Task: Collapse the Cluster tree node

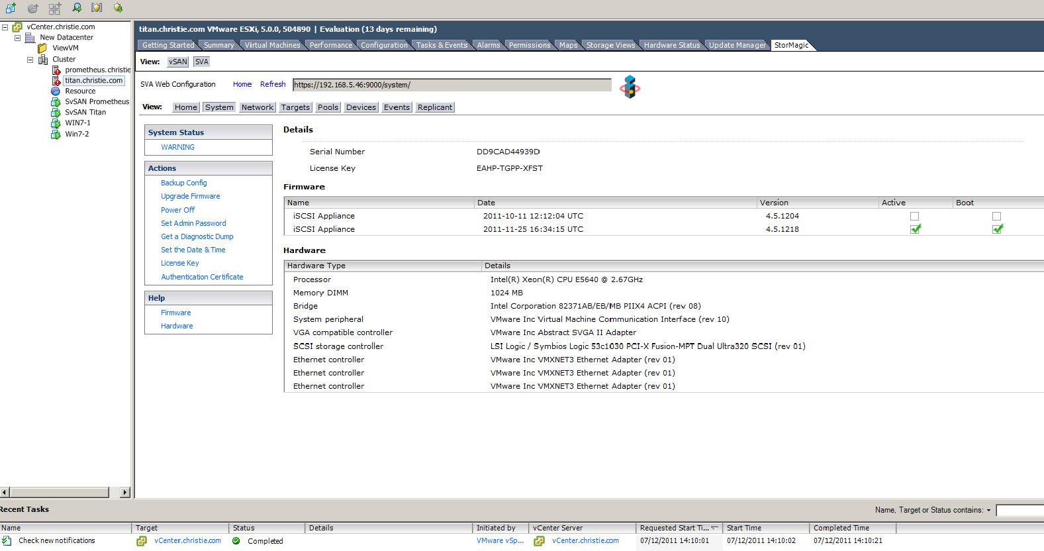Action: tap(30, 60)
